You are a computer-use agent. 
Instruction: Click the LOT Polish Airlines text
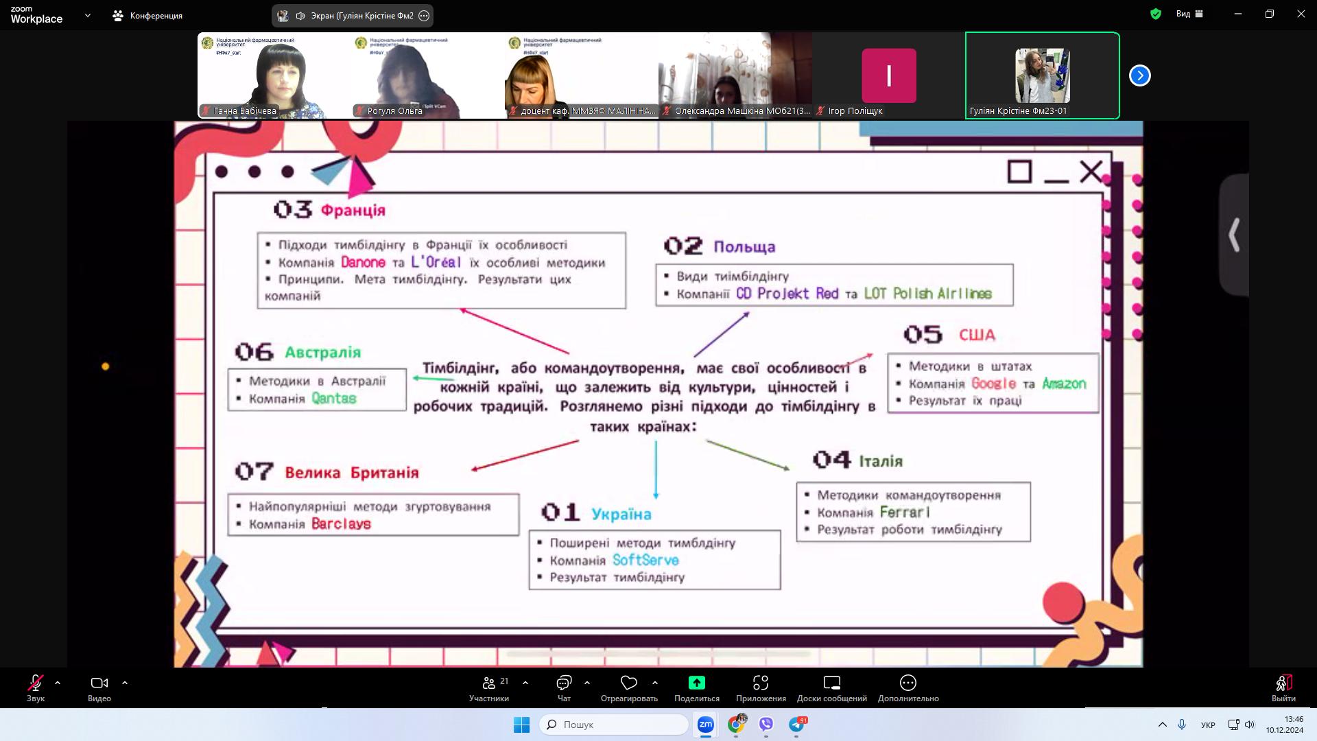click(928, 293)
